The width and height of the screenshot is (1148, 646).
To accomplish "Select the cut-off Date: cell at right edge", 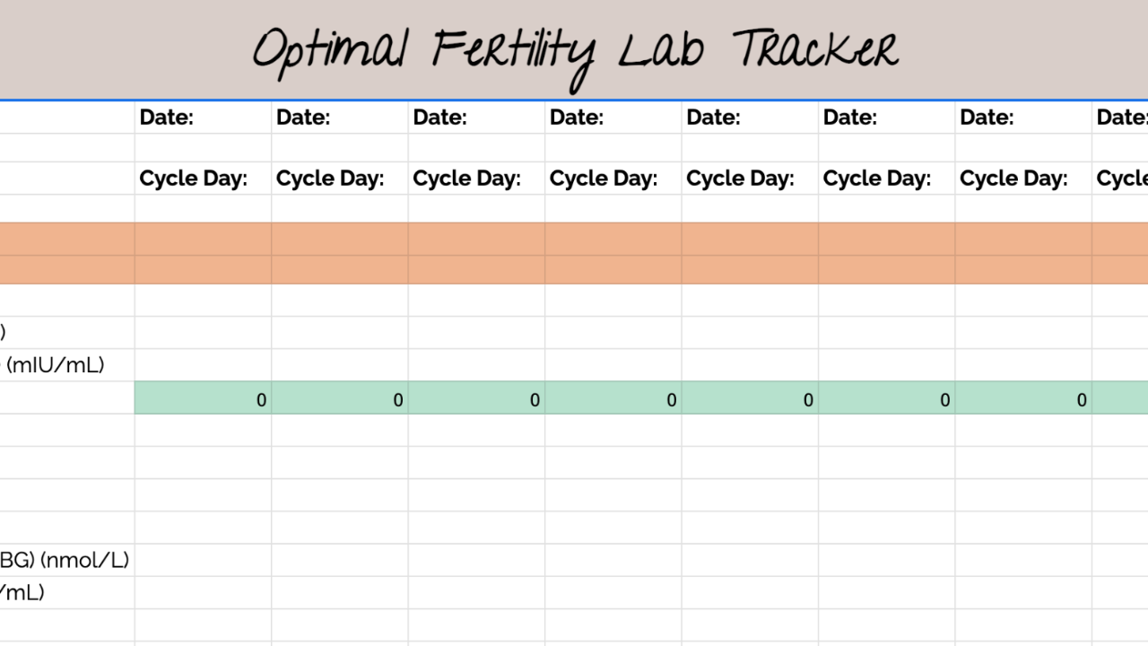I will pyautogui.click(x=1120, y=118).
